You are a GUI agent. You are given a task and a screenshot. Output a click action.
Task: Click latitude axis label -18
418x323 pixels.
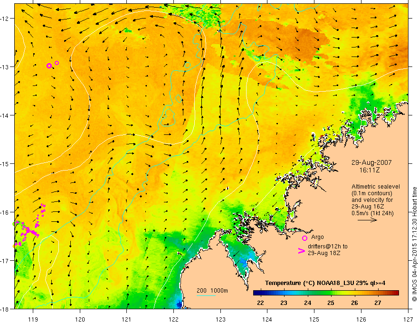tap(5, 309)
